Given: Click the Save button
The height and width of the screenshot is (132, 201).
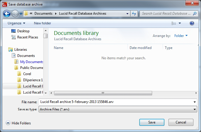Looking at the screenshot, I should 152,122.
